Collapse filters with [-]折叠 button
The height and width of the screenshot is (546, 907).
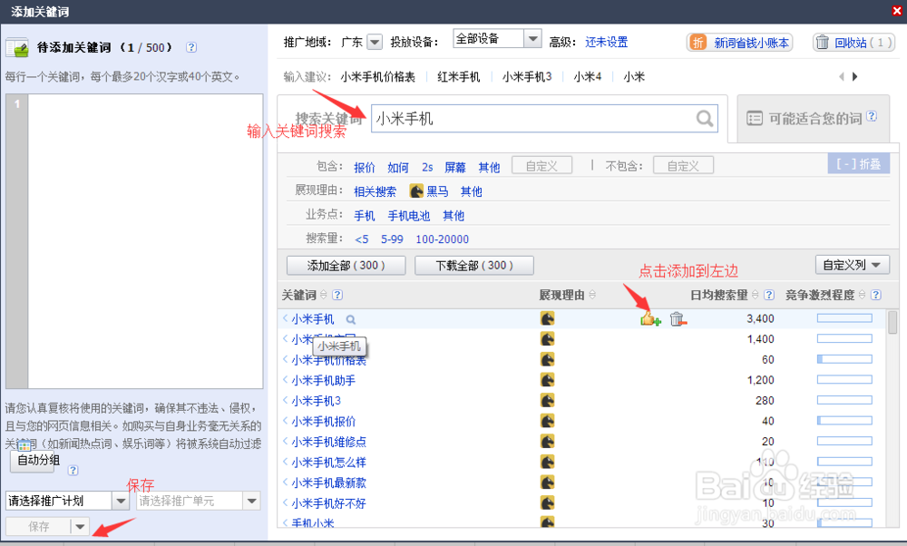click(858, 164)
